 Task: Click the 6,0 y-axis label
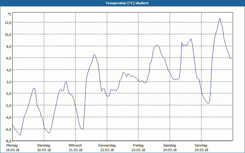click(9, 58)
